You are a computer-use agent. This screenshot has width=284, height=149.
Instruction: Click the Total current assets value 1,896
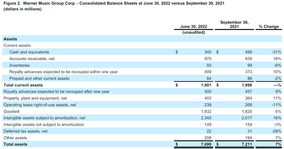coord(247,85)
